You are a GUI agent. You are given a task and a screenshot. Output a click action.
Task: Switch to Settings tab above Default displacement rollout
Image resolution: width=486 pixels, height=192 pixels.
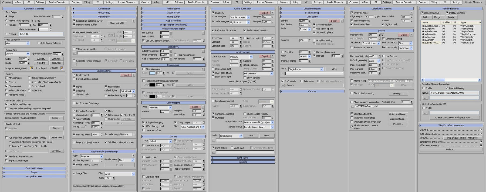tap(387, 2)
